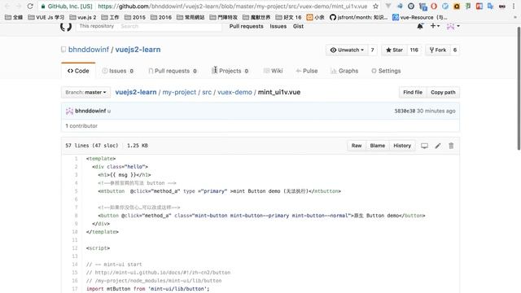
Task: Open the 2015 bookmark folder
Action: [x=135, y=17]
